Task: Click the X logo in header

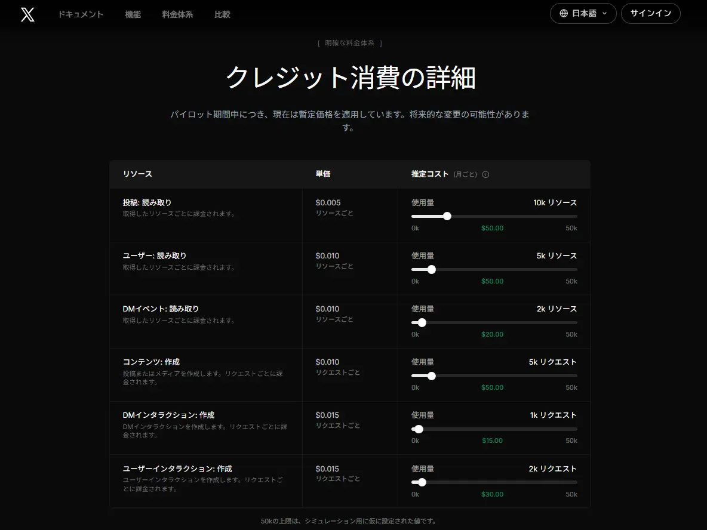Action: click(x=27, y=14)
